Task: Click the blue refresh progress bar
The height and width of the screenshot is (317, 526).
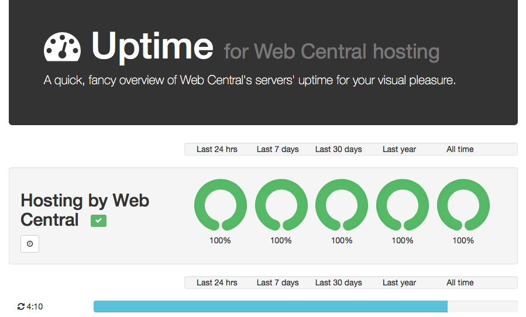Action: coord(270,306)
